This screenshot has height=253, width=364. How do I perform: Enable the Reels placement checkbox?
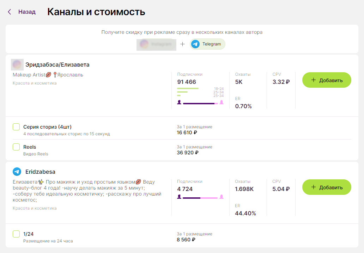16,147
